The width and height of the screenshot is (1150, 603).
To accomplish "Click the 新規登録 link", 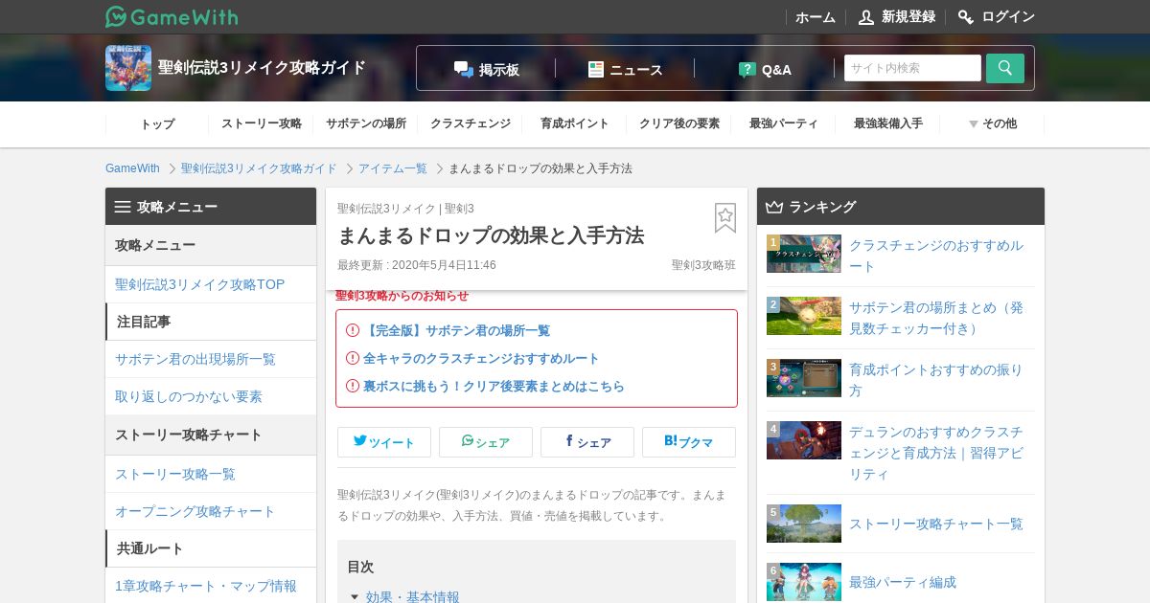I will tap(908, 16).
